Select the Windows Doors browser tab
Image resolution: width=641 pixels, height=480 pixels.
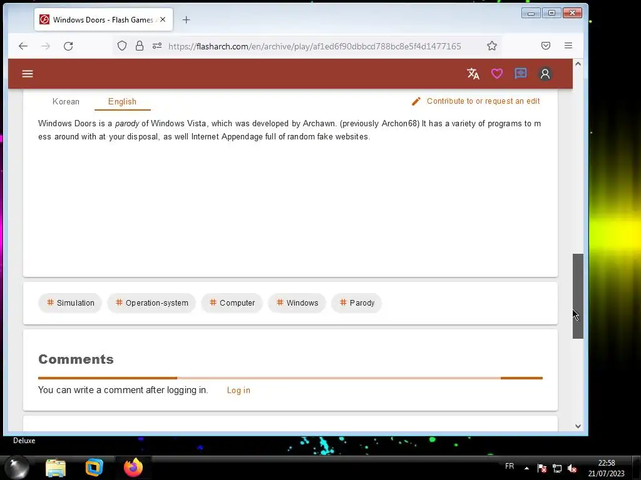coord(103,19)
